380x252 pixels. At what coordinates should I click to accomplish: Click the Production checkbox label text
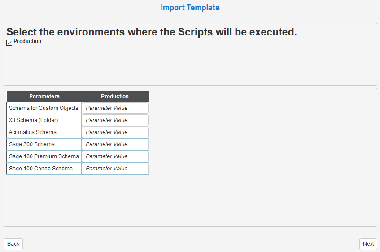click(x=27, y=41)
